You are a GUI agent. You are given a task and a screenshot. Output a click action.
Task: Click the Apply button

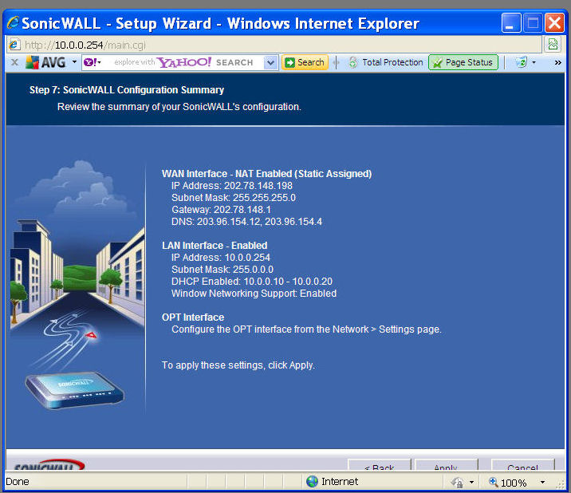coord(446,465)
